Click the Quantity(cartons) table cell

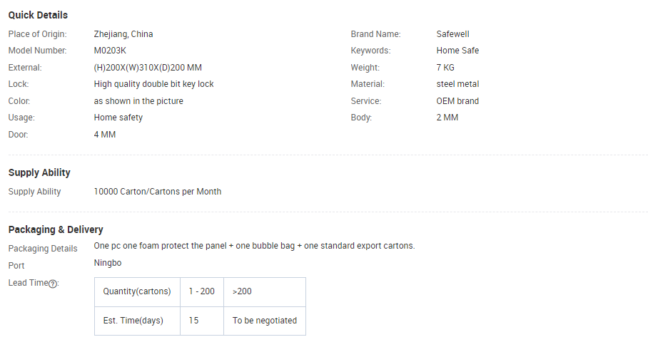coord(137,291)
